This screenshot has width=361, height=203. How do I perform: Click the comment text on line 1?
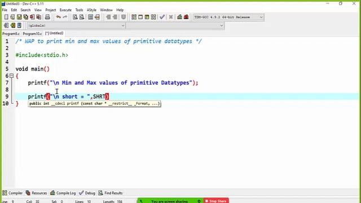(108, 41)
